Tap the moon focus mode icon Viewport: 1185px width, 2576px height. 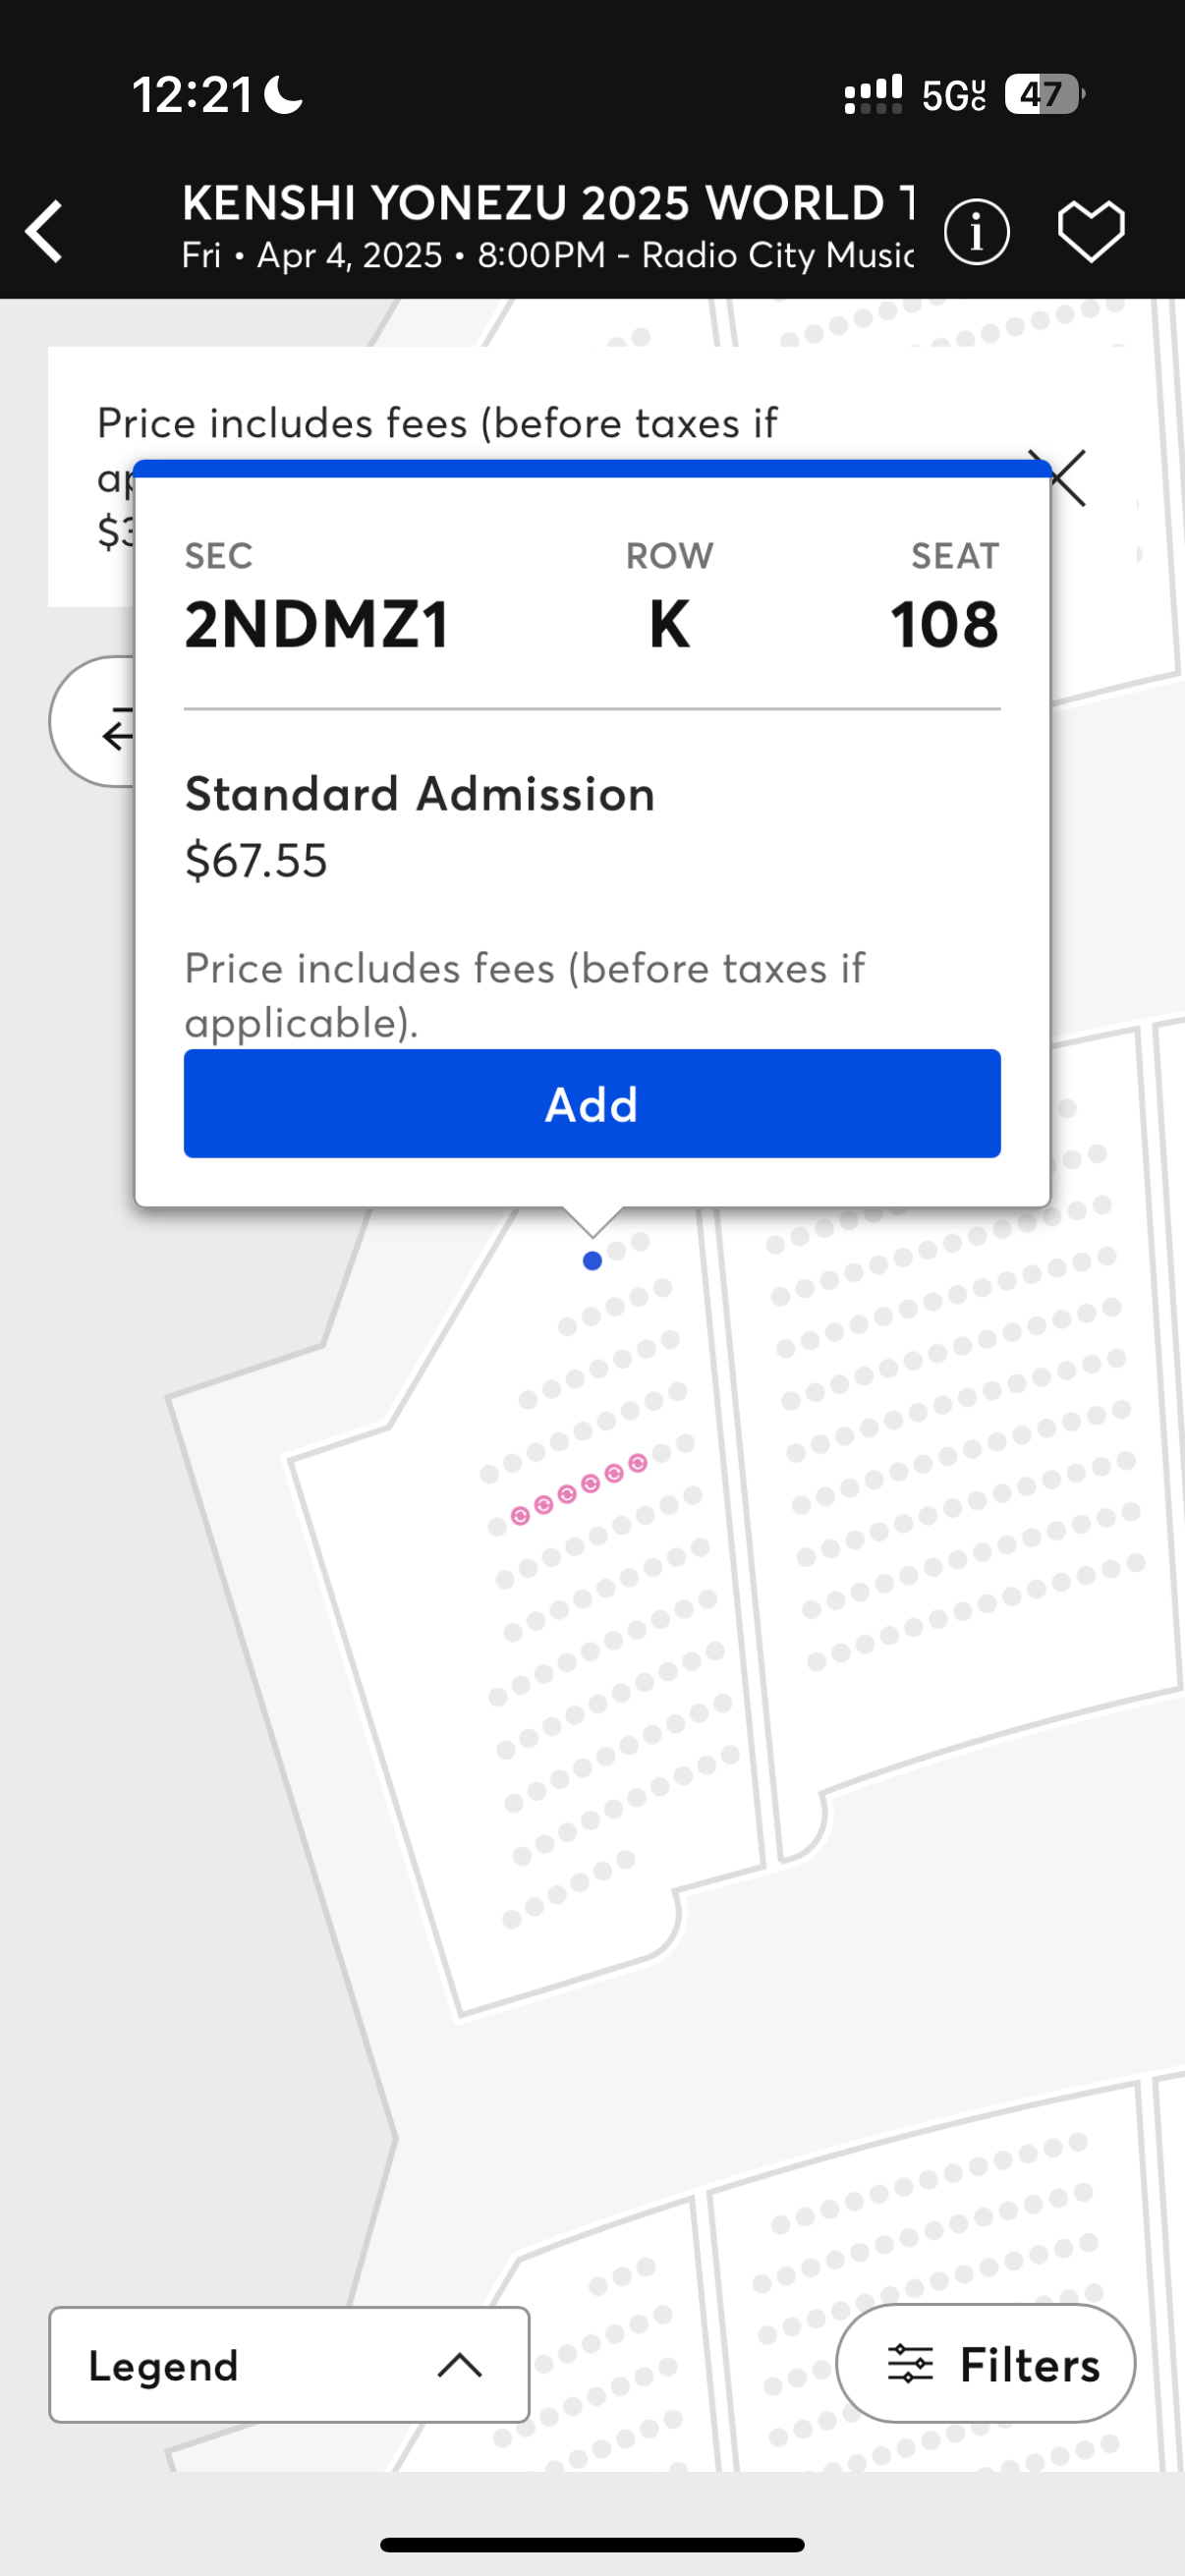[x=284, y=96]
